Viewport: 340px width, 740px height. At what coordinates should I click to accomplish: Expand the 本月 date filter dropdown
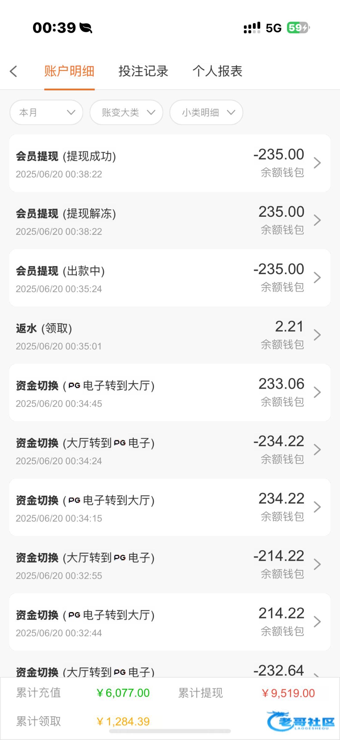[x=47, y=113]
